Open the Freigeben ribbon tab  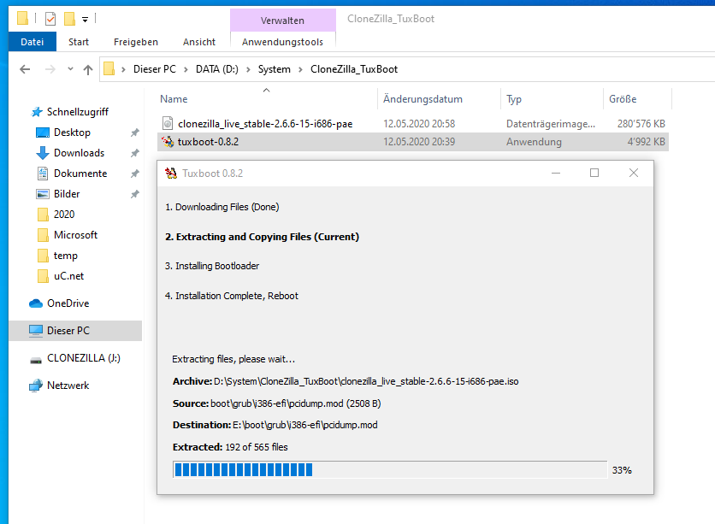tap(136, 42)
